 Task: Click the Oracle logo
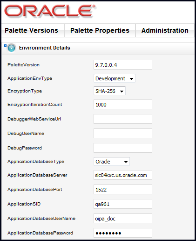pyautogui.click(x=50, y=11)
